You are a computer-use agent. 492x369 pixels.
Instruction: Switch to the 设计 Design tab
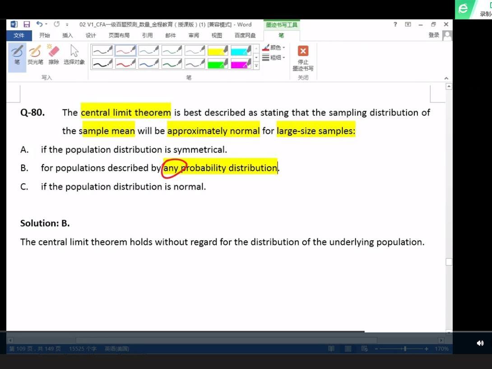tap(91, 36)
